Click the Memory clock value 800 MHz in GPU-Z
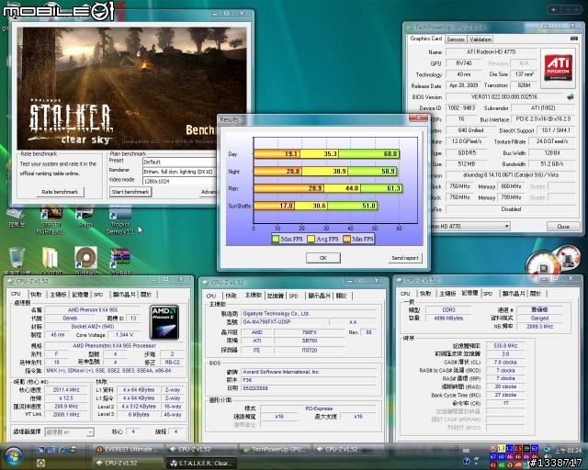The height and width of the screenshot is (470, 588). (511, 186)
